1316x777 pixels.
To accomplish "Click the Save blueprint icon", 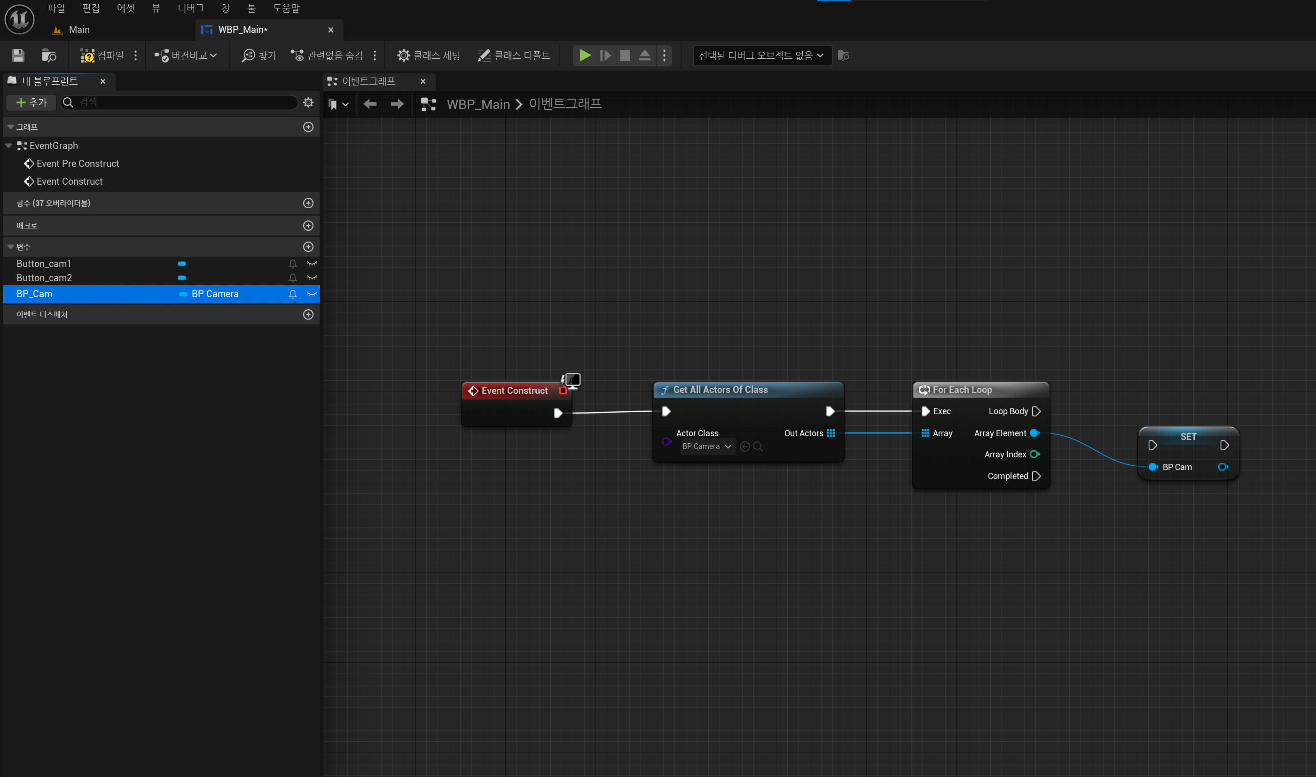I will 18,55.
